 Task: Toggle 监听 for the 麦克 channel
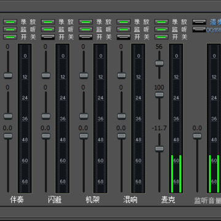click(161, 29)
